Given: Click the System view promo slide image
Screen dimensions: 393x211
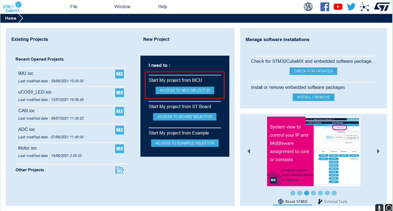Looking at the screenshot, I should (314, 151).
